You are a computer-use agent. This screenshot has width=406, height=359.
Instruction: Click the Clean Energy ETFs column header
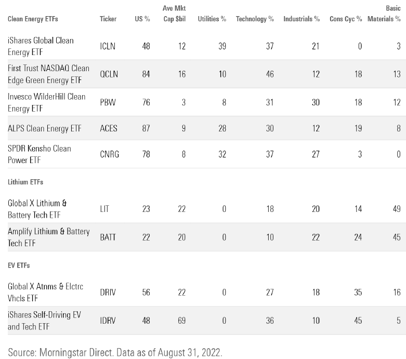(33, 19)
